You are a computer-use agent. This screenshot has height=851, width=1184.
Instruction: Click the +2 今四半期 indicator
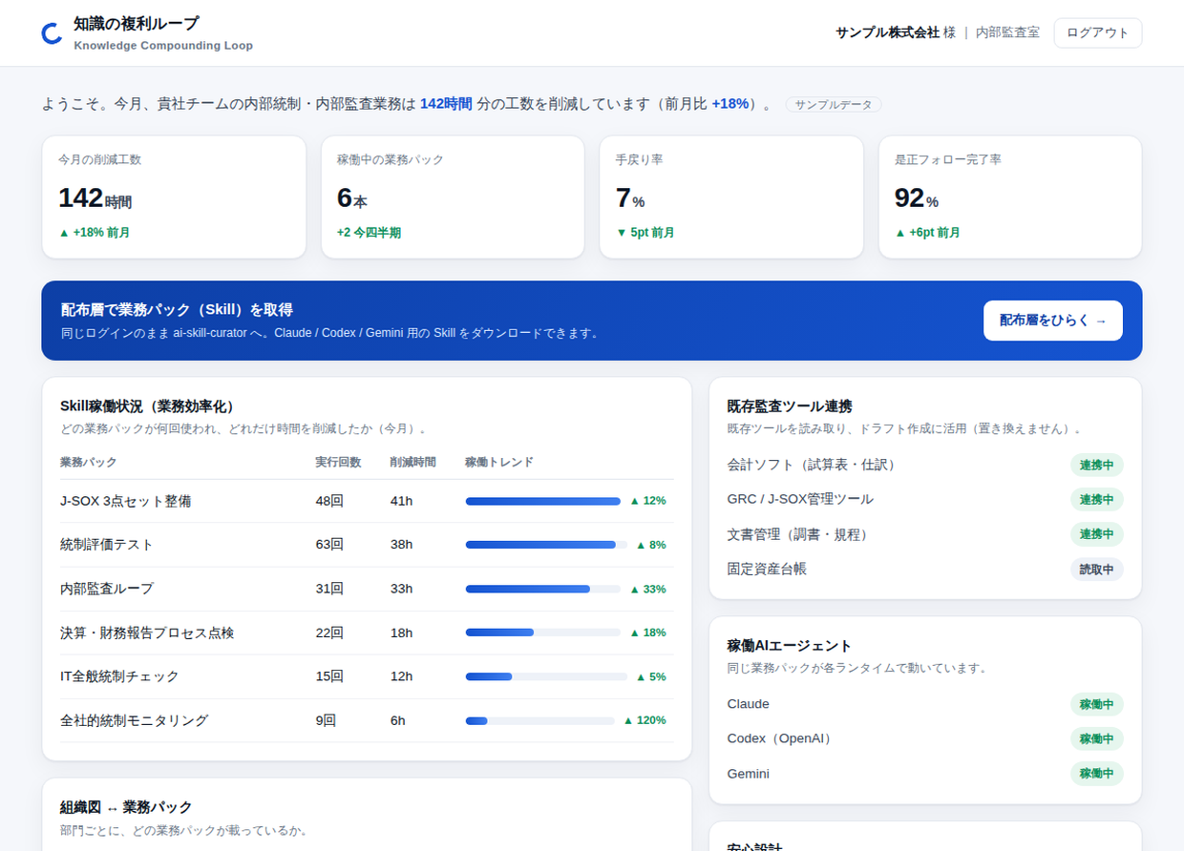(x=369, y=232)
